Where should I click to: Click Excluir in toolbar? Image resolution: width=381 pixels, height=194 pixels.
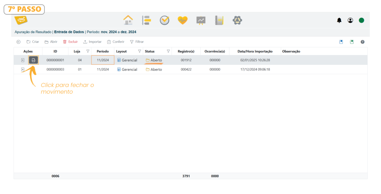click(70, 42)
